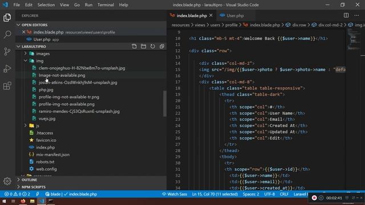This screenshot has height=205, width=365.
Task: Click New File icon in LARAULTIPRO header
Action: tap(135, 46)
